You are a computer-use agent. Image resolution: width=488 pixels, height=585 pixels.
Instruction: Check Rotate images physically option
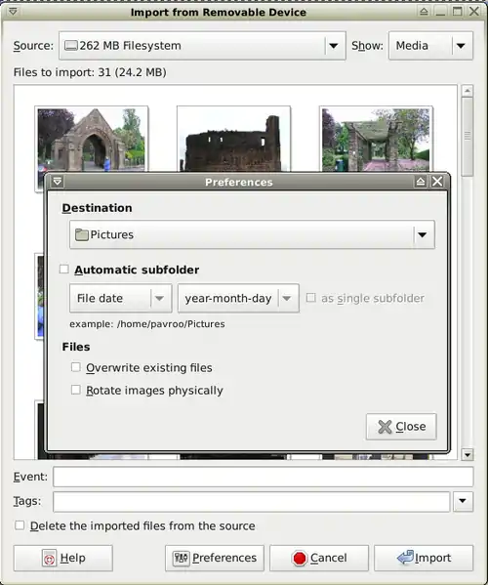point(76,390)
